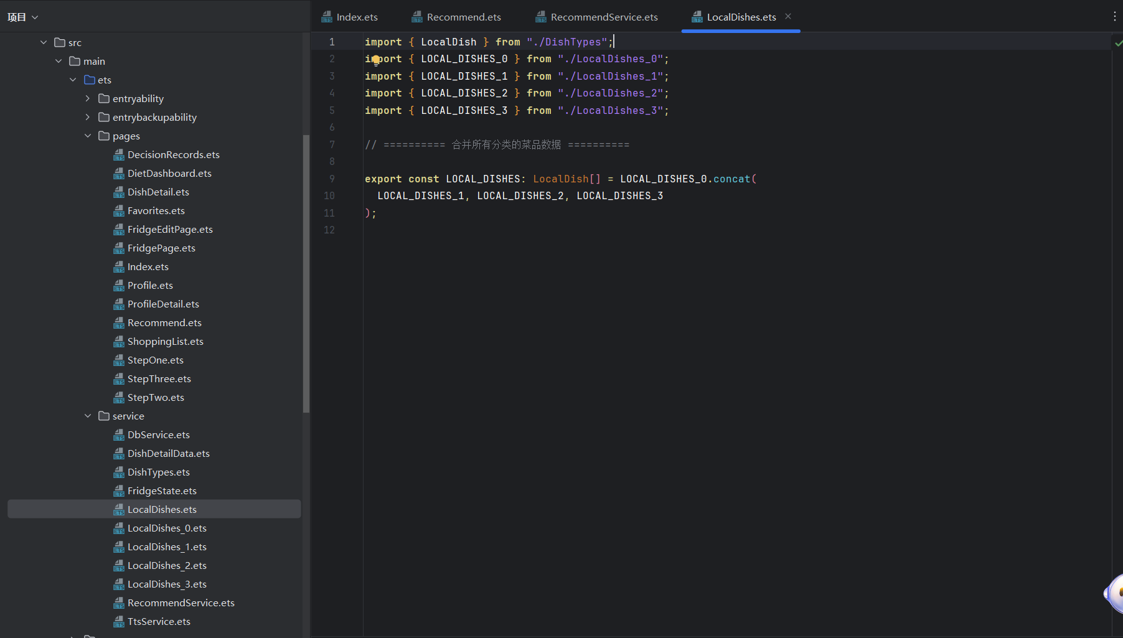Open Index.ets in the pages folder
1123x638 pixels.
[148, 266]
